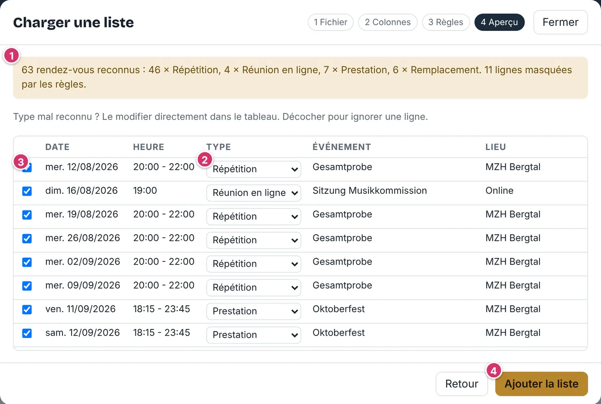Image resolution: width=601 pixels, height=404 pixels.
Task: Open the Réunion en ligne type dropdown
Action: [254, 193]
